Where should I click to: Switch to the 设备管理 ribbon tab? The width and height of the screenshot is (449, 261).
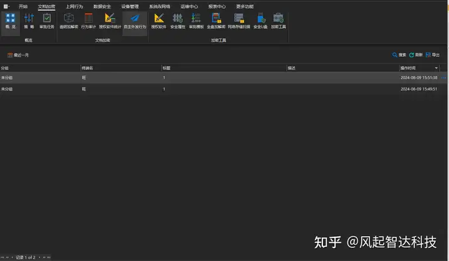(130, 6)
